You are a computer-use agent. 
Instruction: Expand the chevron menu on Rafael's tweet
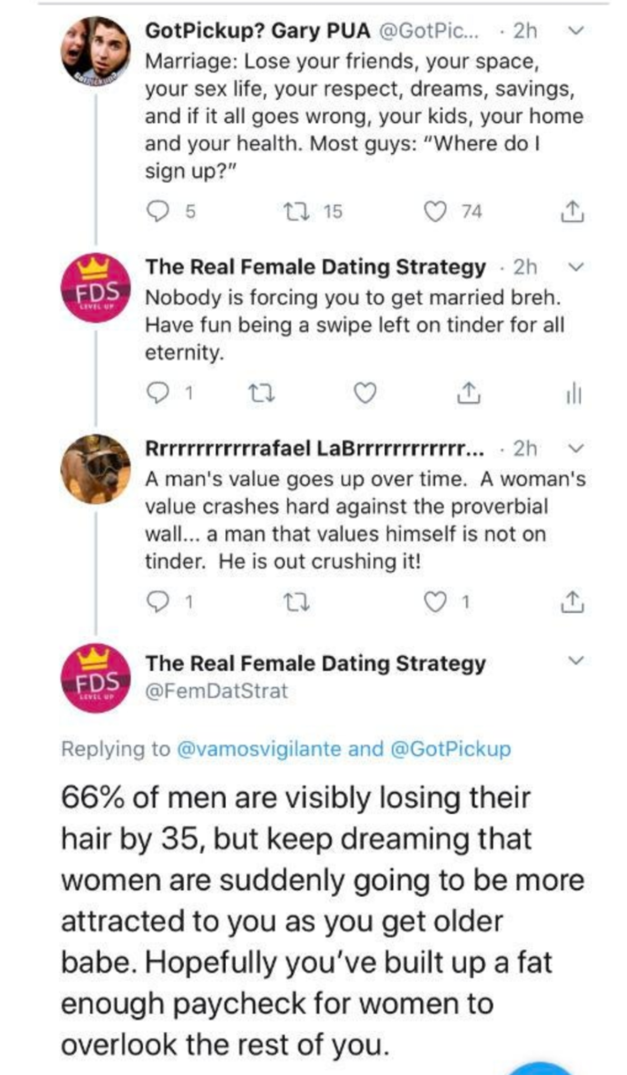575,448
